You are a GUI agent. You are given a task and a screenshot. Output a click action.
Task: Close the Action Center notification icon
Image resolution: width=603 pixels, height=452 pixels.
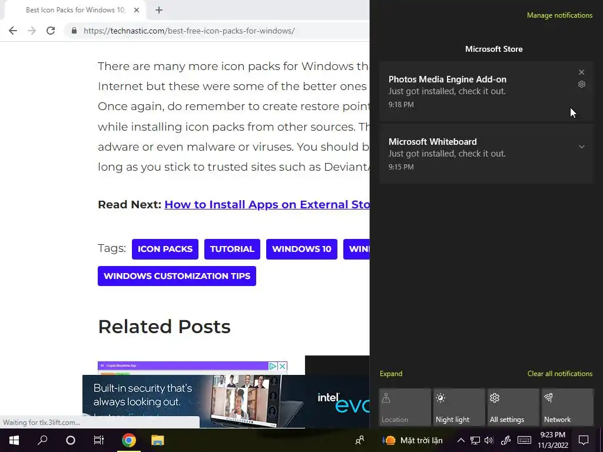[x=584, y=440]
